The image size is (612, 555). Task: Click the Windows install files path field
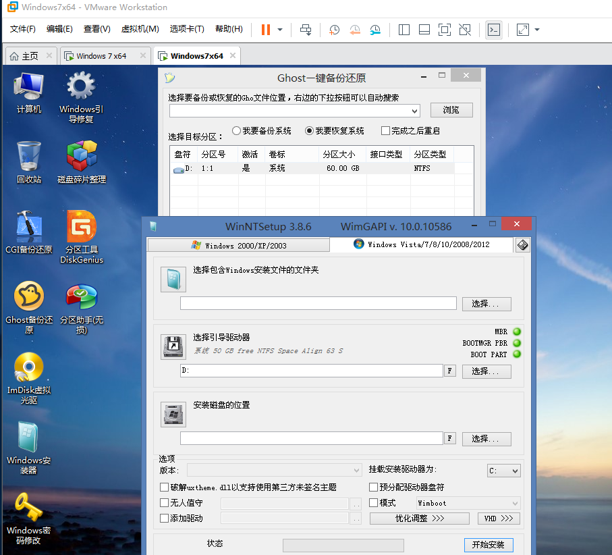coord(318,303)
